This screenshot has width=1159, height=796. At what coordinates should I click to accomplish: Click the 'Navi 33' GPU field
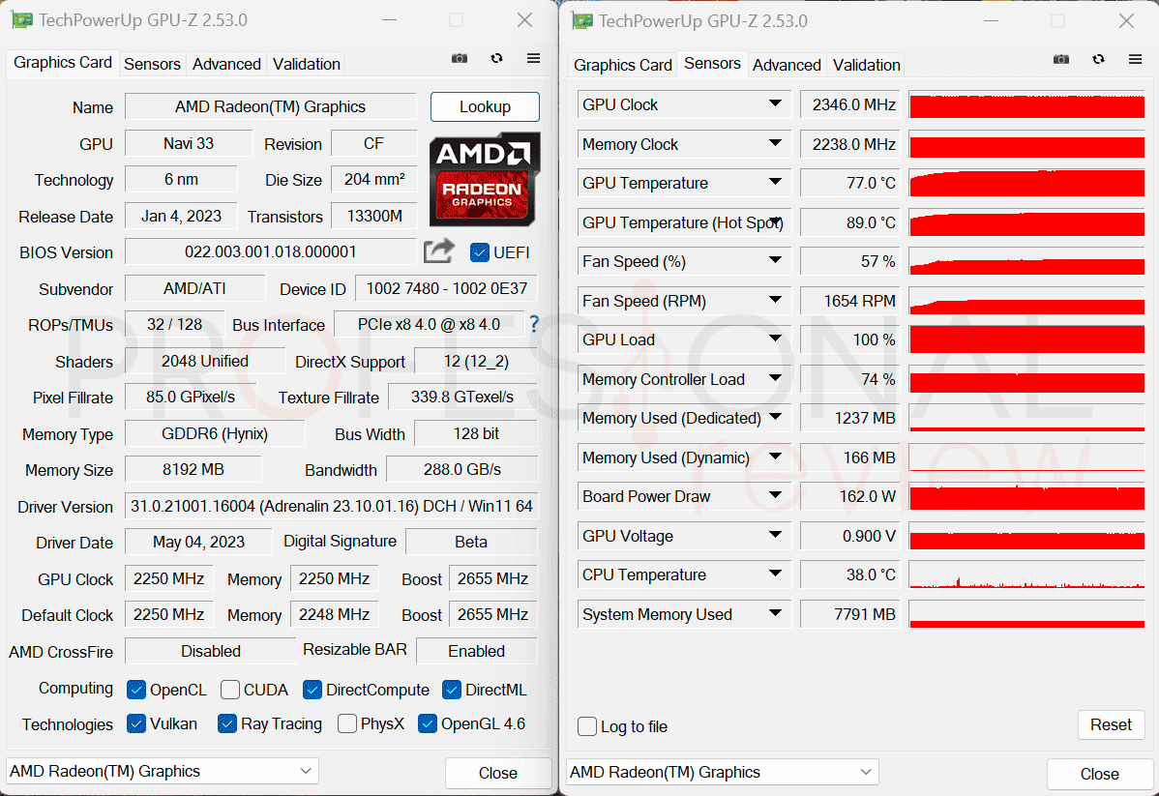click(189, 143)
